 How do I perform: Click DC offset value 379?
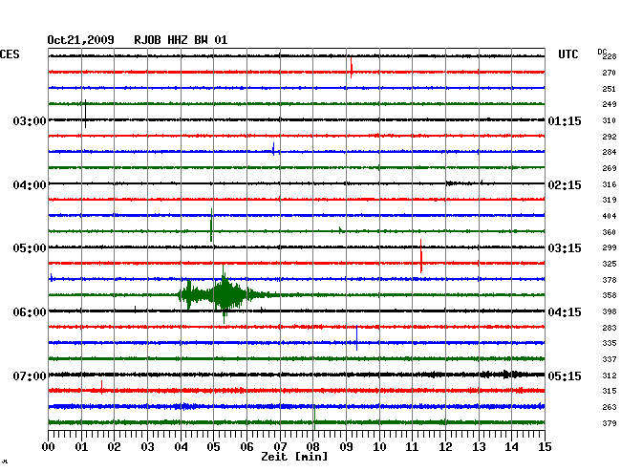point(610,423)
